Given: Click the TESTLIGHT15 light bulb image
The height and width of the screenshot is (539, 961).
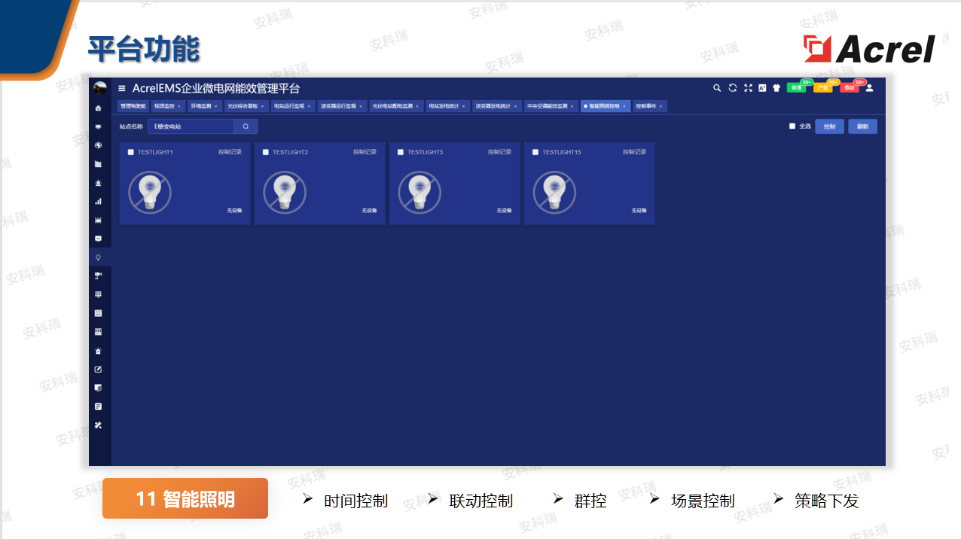Looking at the screenshot, I should [x=554, y=191].
